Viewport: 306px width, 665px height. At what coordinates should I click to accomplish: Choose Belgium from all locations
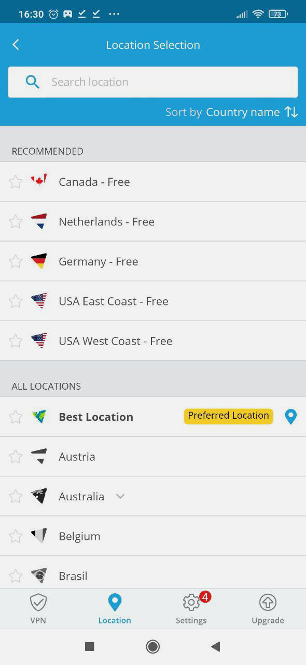coord(153,536)
